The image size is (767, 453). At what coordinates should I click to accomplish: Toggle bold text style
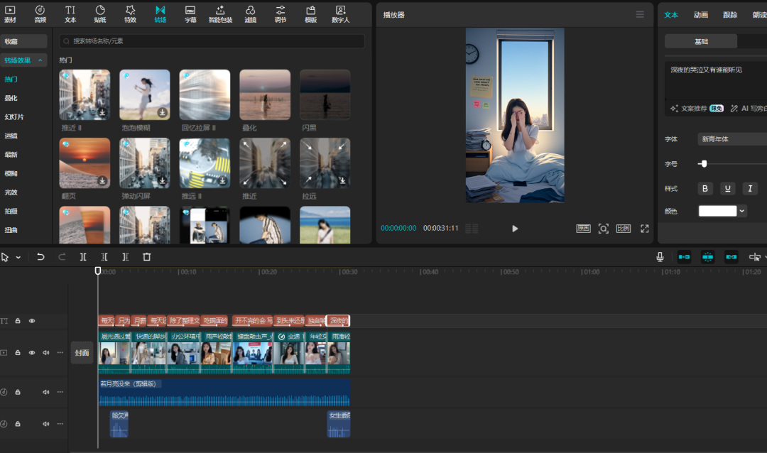705,188
